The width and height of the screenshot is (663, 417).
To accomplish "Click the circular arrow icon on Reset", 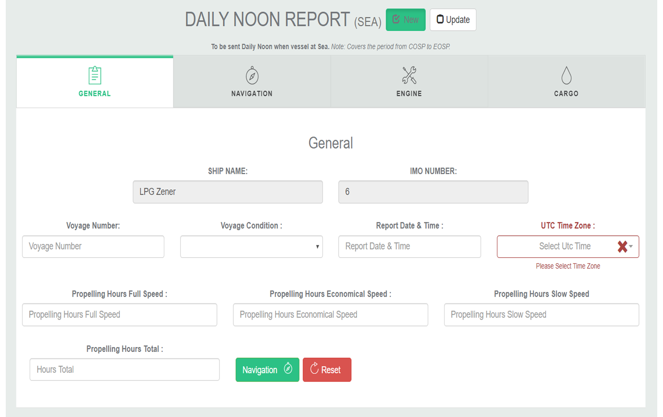I will pyautogui.click(x=314, y=368).
